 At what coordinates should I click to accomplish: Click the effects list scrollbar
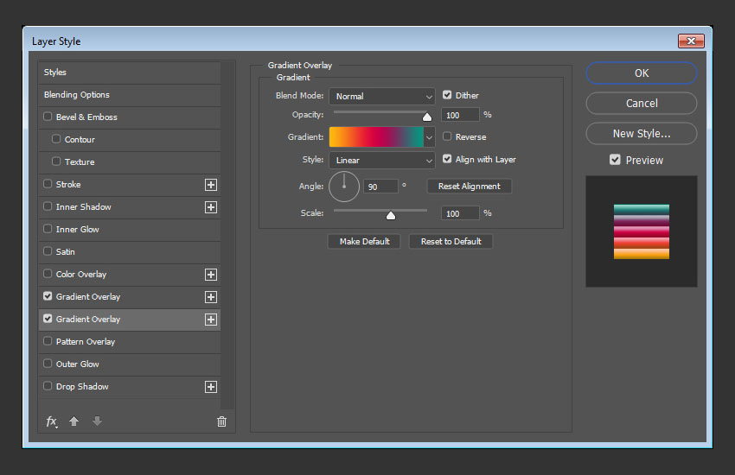[x=227, y=236]
